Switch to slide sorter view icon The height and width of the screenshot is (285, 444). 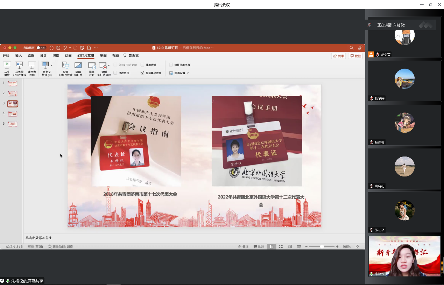point(281,246)
